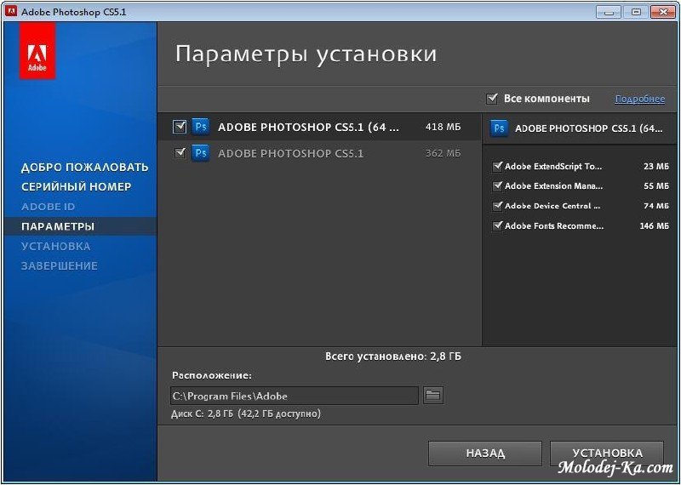
Task: Click the 'Расположение:' label
Action: click(212, 375)
